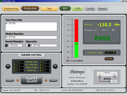Adjust the Pass/Fail Limit stepper arrows
Viewport: 127px width, 95px height.
105,52
